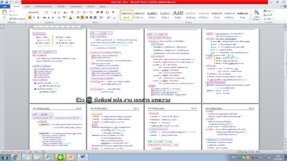
Task: Click the numbered list icon
Action: (85, 12)
